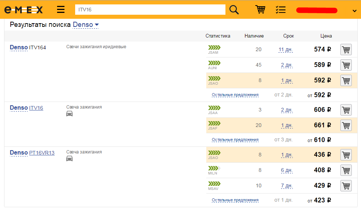Click car applicability icon under ITV16
The height and width of the screenshot is (212, 361).
[x=69, y=114]
